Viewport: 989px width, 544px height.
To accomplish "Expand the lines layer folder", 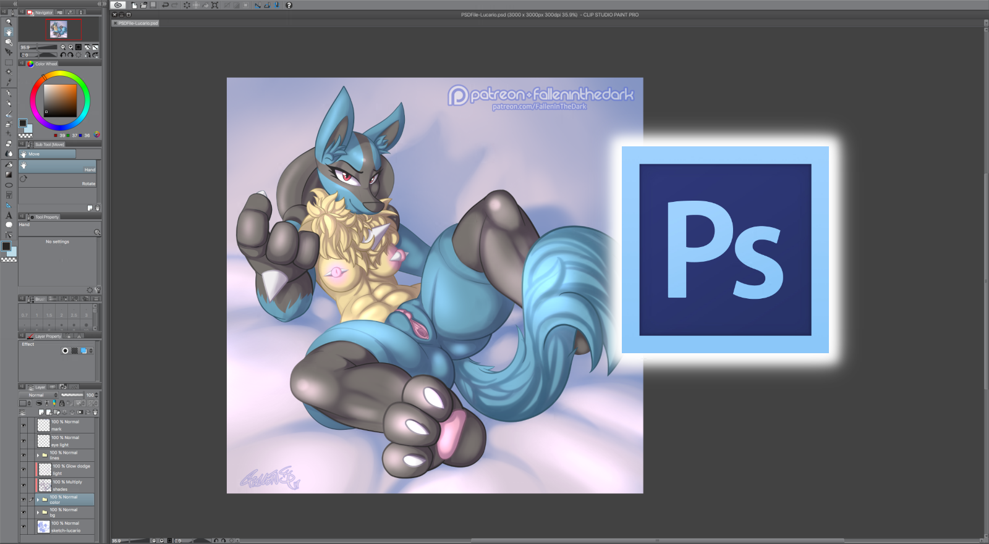I will [x=38, y=455].
